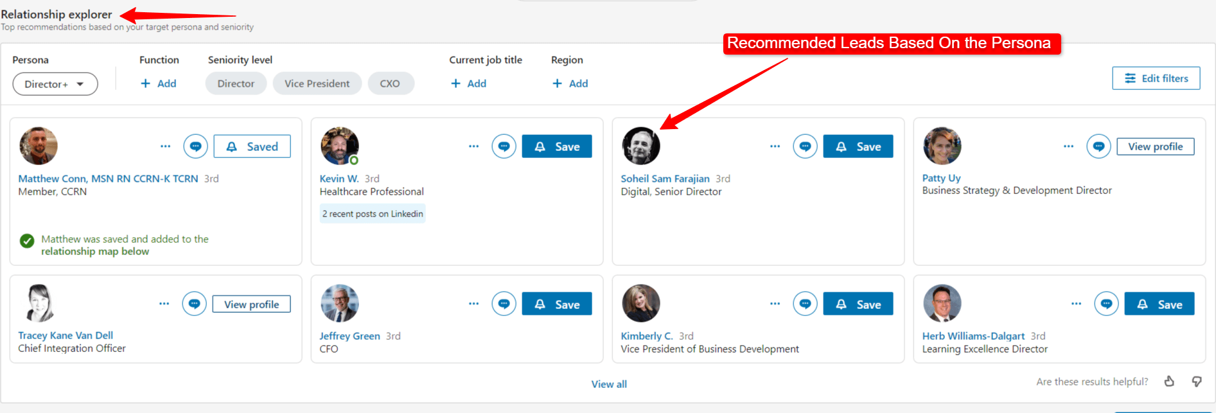Click message icon on Kevin W. card

(504, 146)
